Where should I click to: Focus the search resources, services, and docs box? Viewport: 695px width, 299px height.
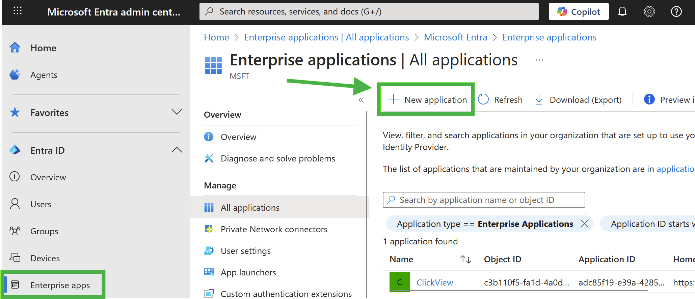(369, 12)
